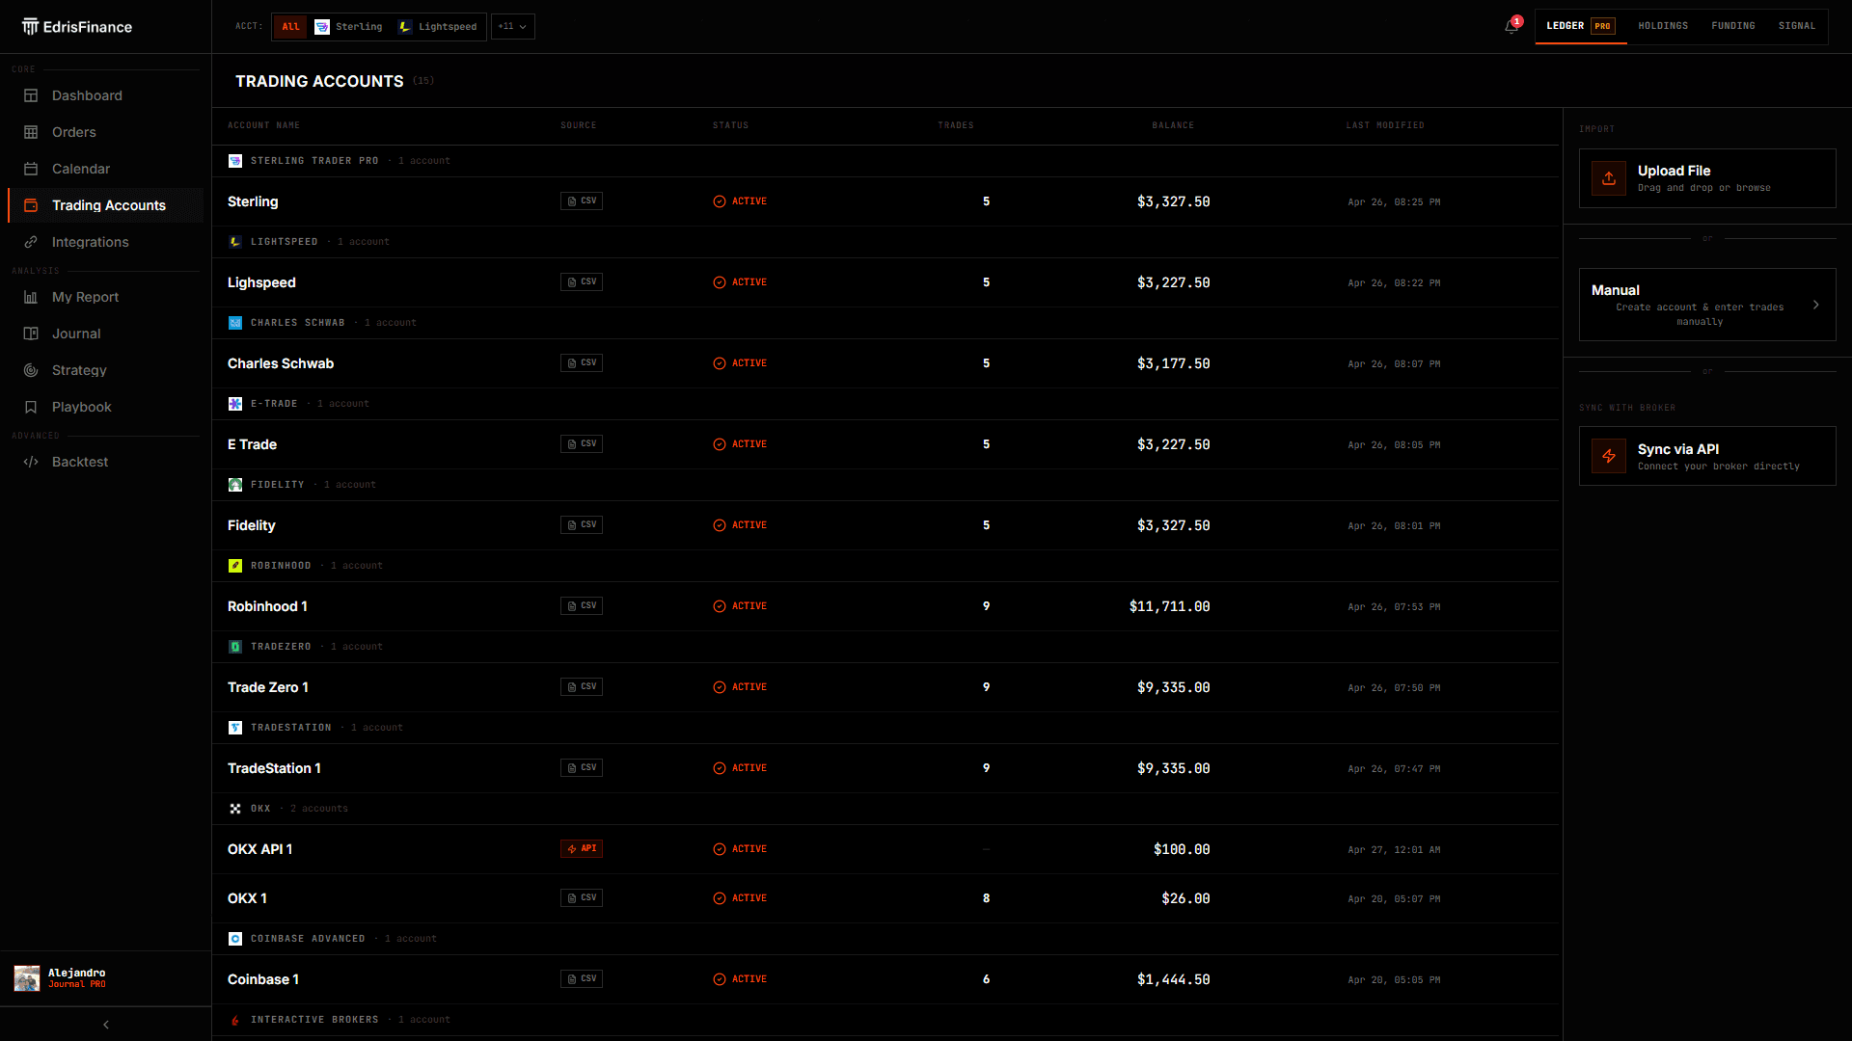Click the E-Trade group logo

[235, 404]
